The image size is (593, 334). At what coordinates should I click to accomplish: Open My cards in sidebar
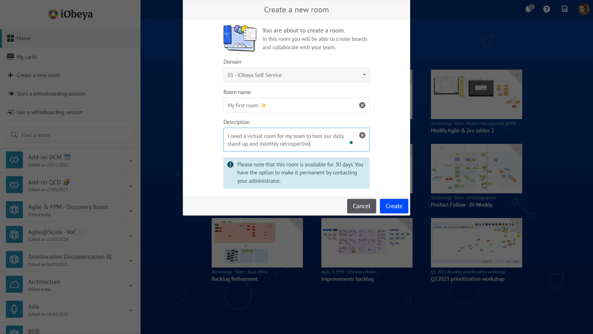[27, 57]
